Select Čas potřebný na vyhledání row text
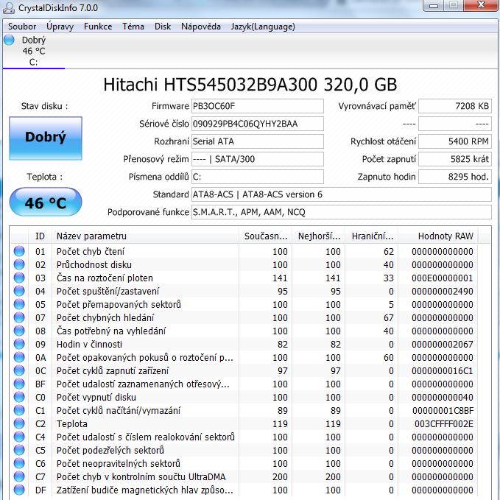The width and height of the screenshot is (500, 500). [x=111, y=331]
